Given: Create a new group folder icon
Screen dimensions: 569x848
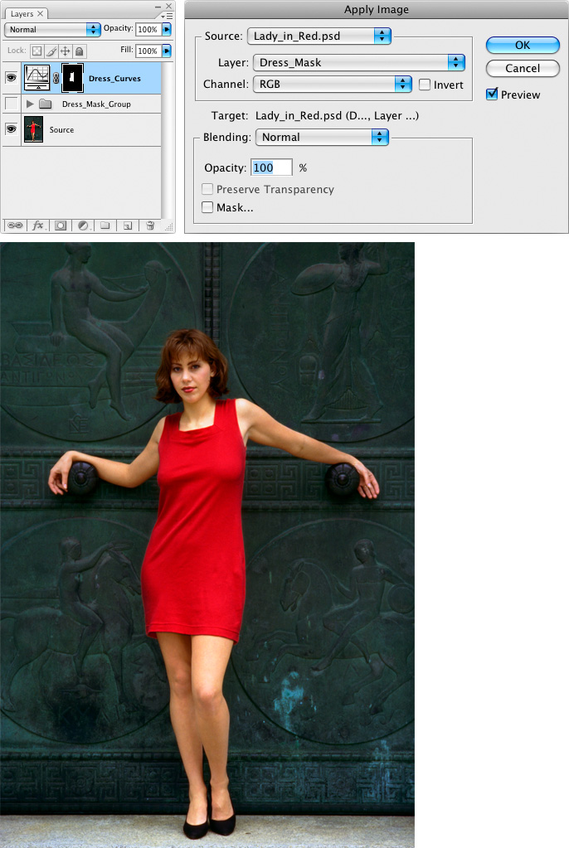Looking at the screenshot, I should (105, 225).
